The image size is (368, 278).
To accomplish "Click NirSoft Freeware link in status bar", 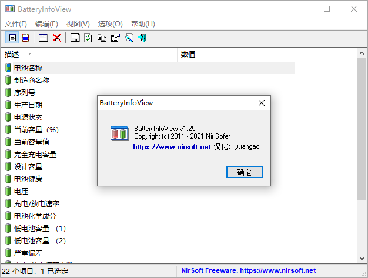I will 249,270.
